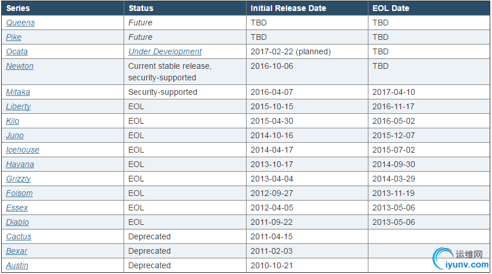Click the Initial Release Date column header
This screenshot has width=492, height=274.
pos(288,8)
